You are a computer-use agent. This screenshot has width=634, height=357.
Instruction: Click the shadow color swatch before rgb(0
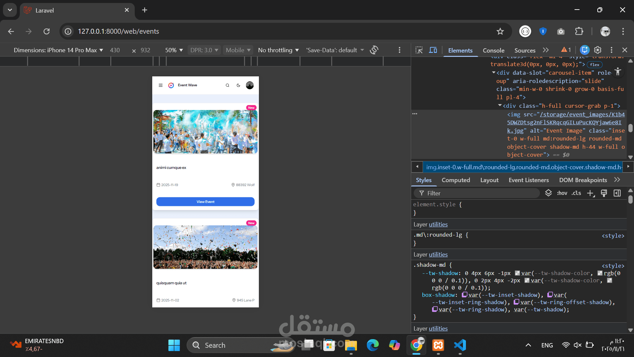pyautogui.click(x=600, y=273)
